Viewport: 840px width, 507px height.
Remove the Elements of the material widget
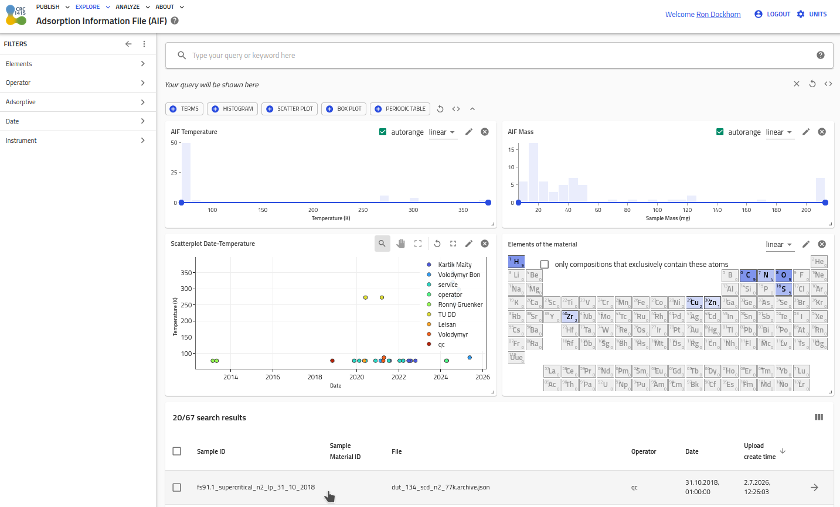point(822,244)
